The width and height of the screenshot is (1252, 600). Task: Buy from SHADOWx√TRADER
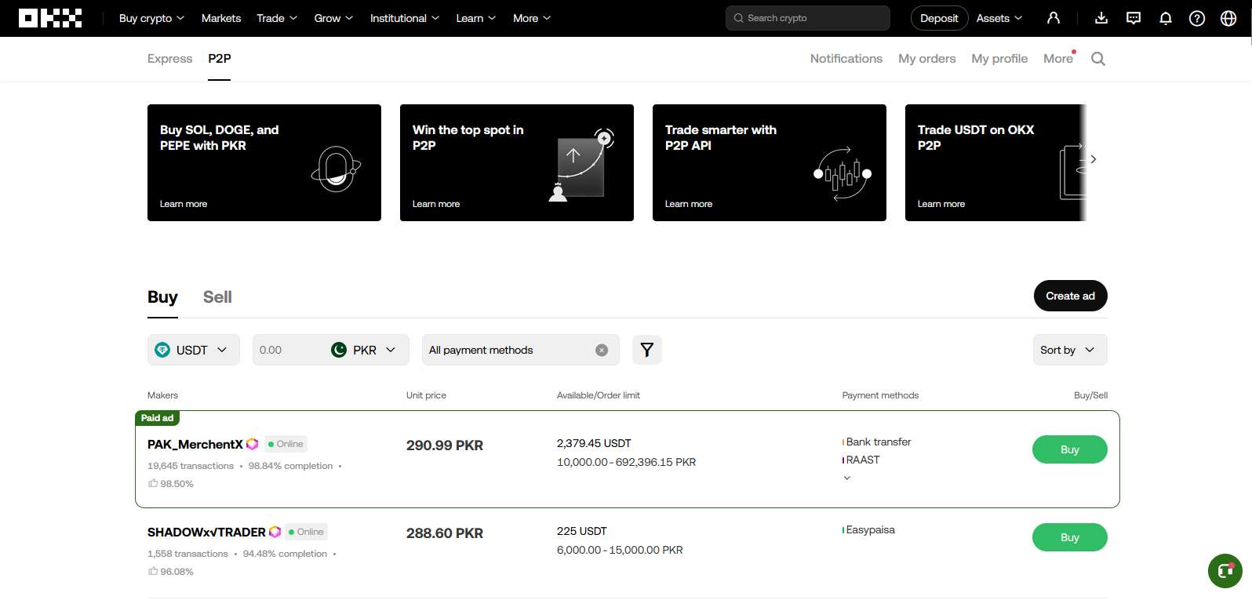click(1070, 537)
